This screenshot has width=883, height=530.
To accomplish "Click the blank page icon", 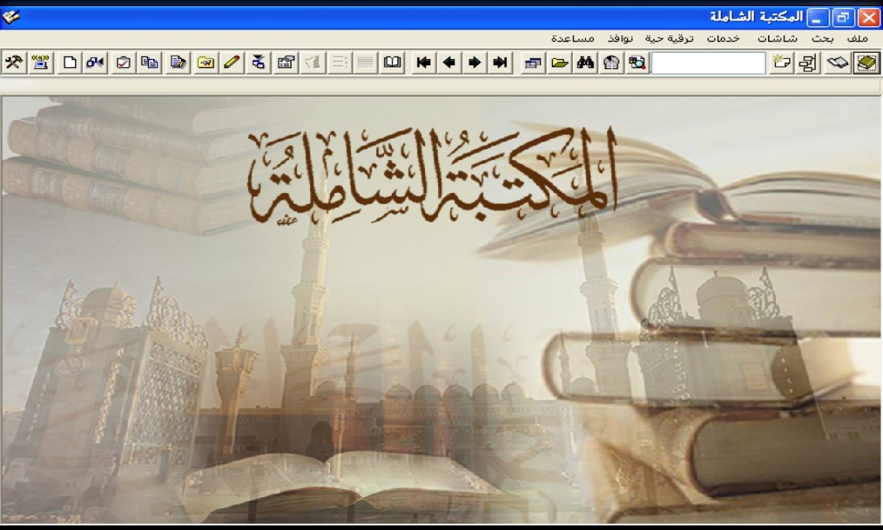I will point(70,63).
